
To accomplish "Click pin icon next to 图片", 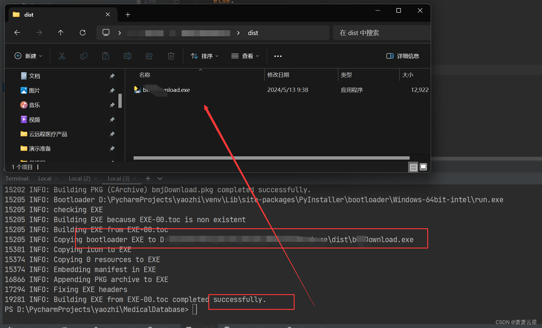I will (x=112, y=90).
